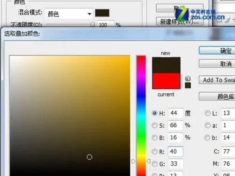This screenshot has height=176, width=235.
Task: Select the Lab b channel radio button
Action: [207, 138]
